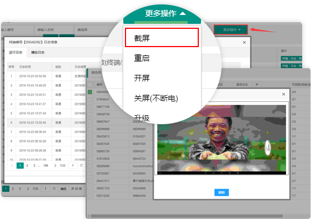Uncheck the checked terminal 05048392 row
The width and height of the screenshot is (311, 219).
click(x=90, y=92)
